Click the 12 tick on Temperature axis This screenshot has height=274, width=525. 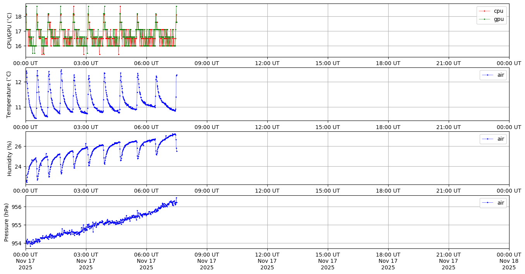pos(18,82)
